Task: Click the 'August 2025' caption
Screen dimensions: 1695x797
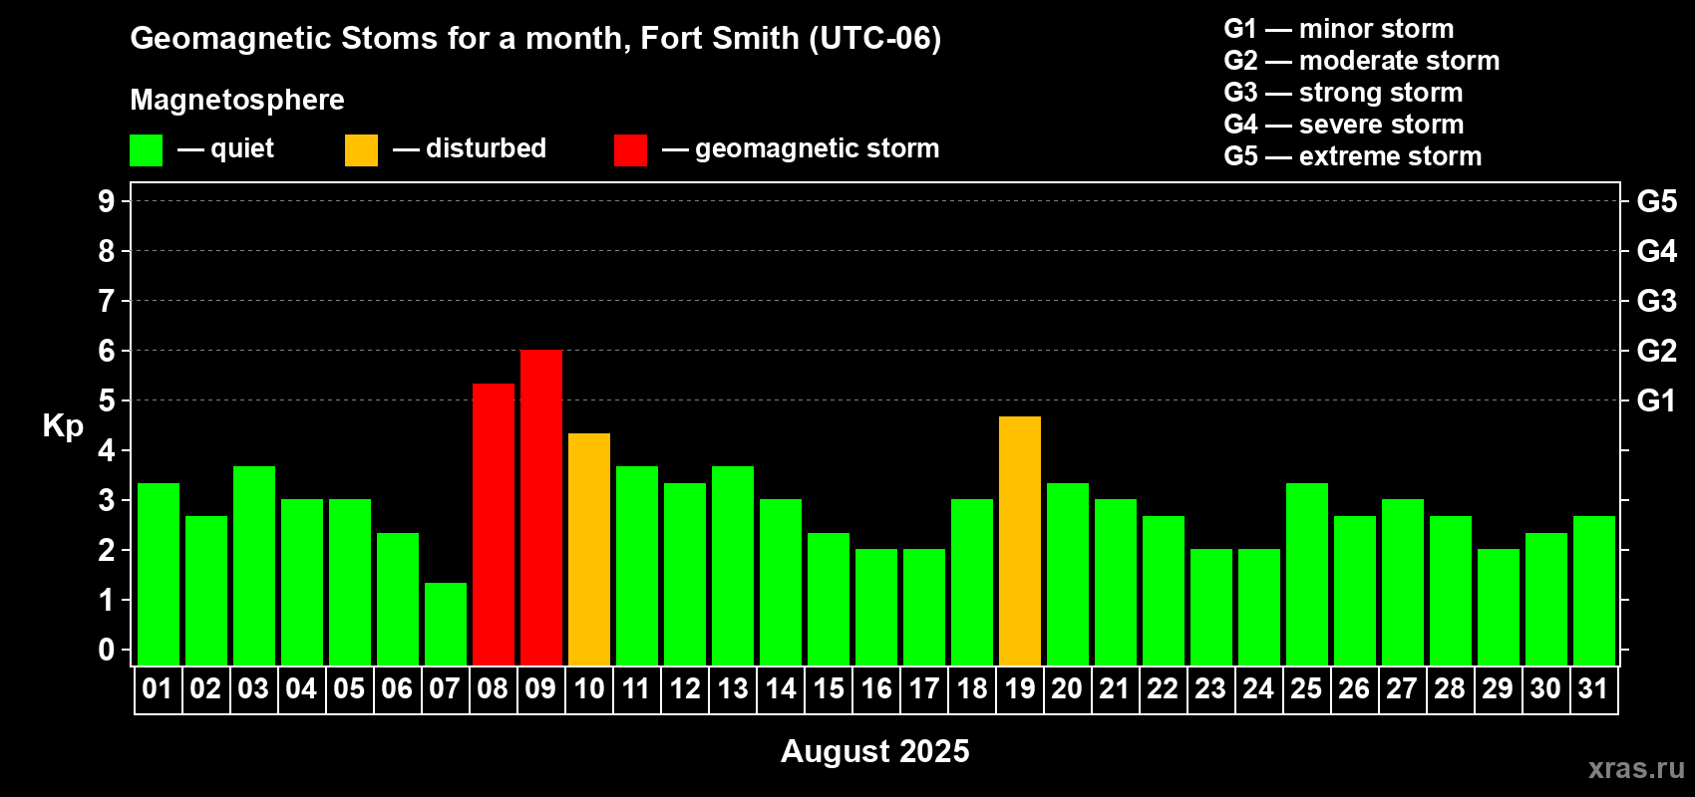Action: (x=875, y=751)
